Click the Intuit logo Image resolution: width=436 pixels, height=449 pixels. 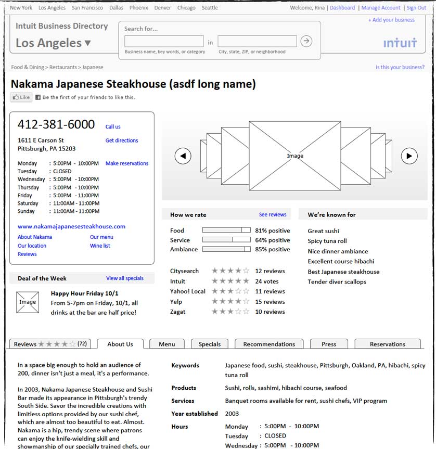pos(400,43)
